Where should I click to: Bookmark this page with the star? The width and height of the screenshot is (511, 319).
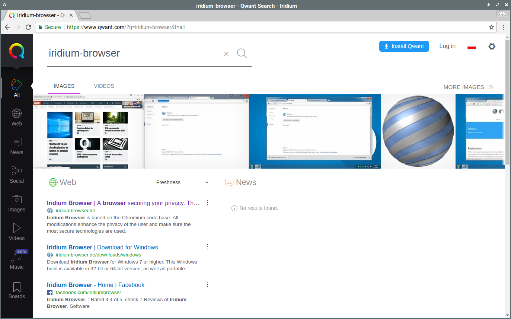click(x=492, y=27)
